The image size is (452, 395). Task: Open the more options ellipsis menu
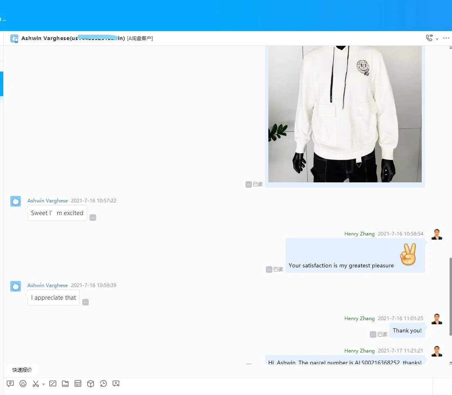(x=446, y=38)
